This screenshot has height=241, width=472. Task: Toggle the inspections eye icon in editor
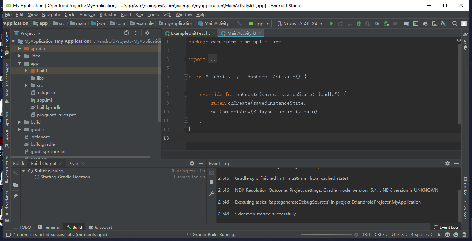[459, 40]
